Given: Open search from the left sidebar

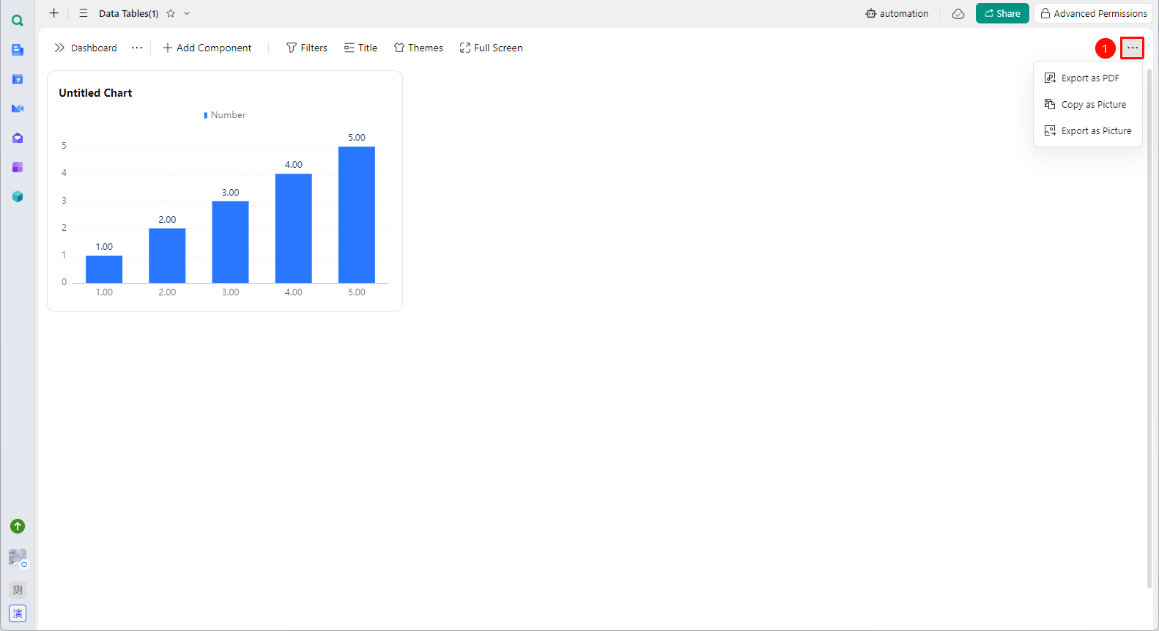Looking at the screenshot, I should point(18,21).
